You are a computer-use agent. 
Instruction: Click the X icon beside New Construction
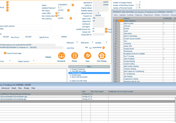tap(56, 16)
